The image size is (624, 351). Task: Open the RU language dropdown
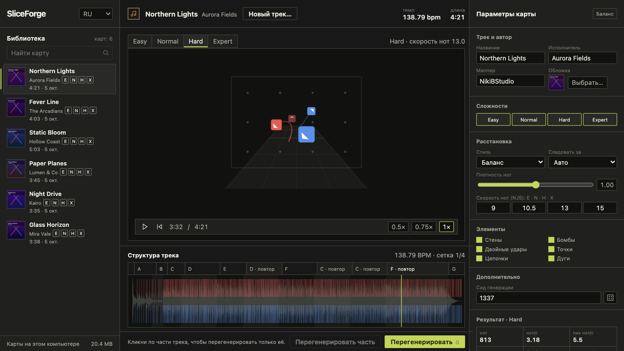click(96, 14)
